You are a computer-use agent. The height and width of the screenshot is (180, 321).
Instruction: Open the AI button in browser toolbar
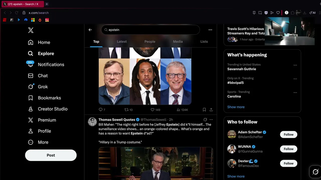click(x=312, y=13)
